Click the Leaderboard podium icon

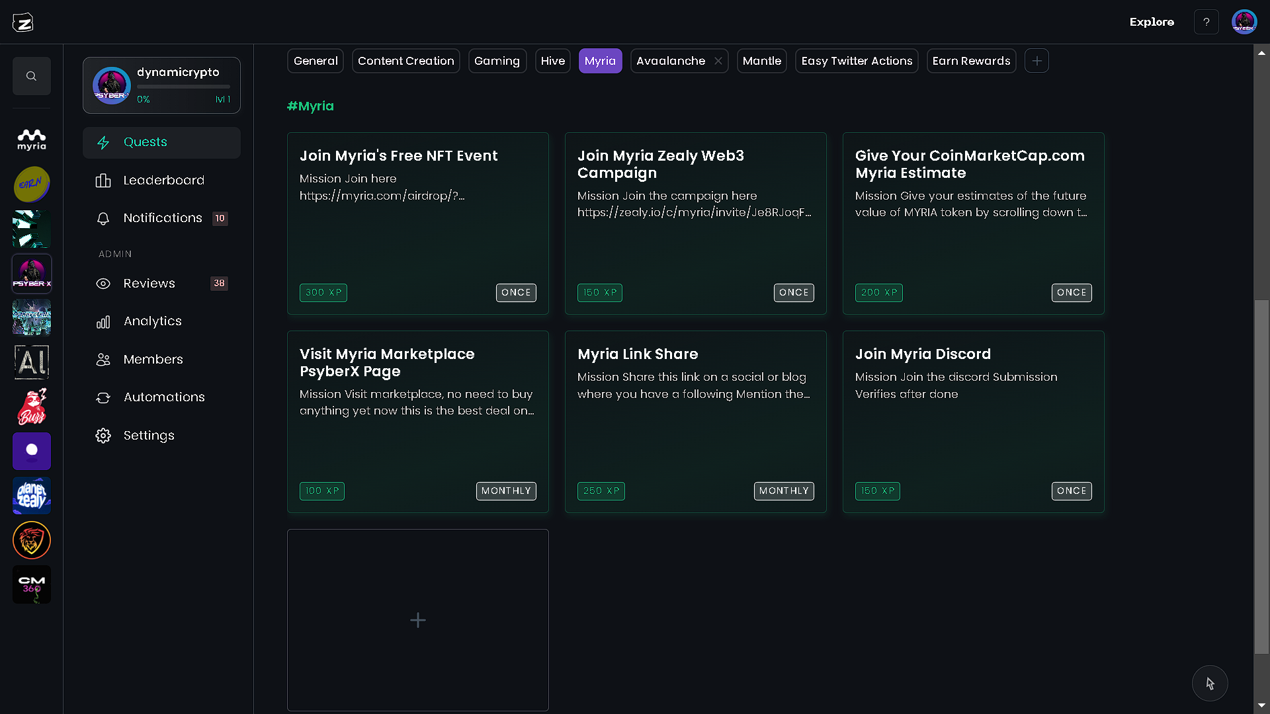103,180
